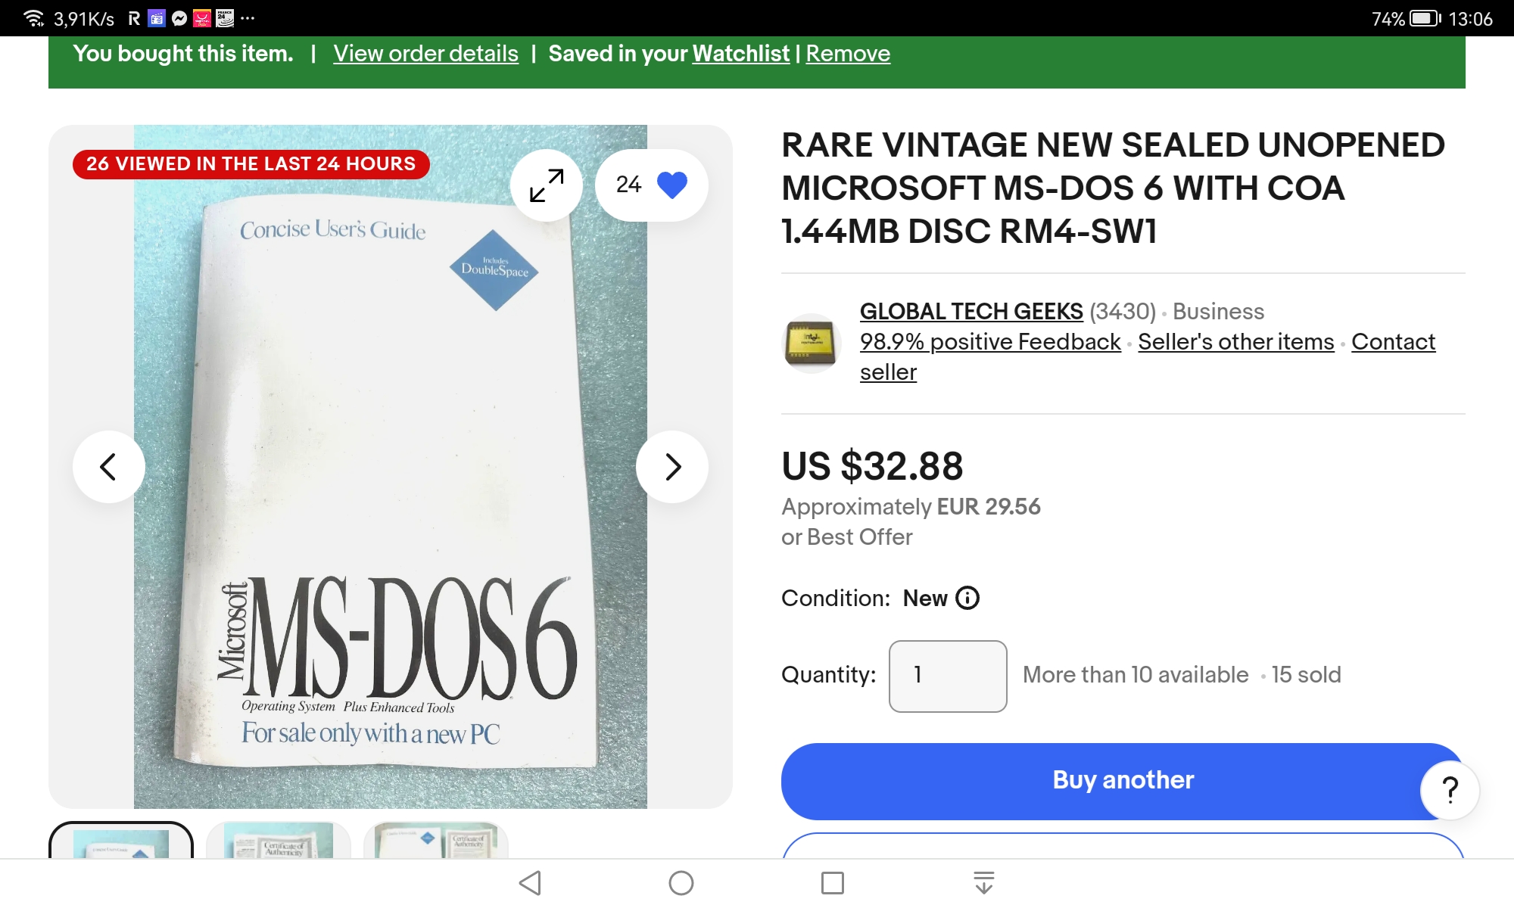Expand the navigation menu overflow
1514x908 pixels.
pyautogui.click(x=248, y=18)
